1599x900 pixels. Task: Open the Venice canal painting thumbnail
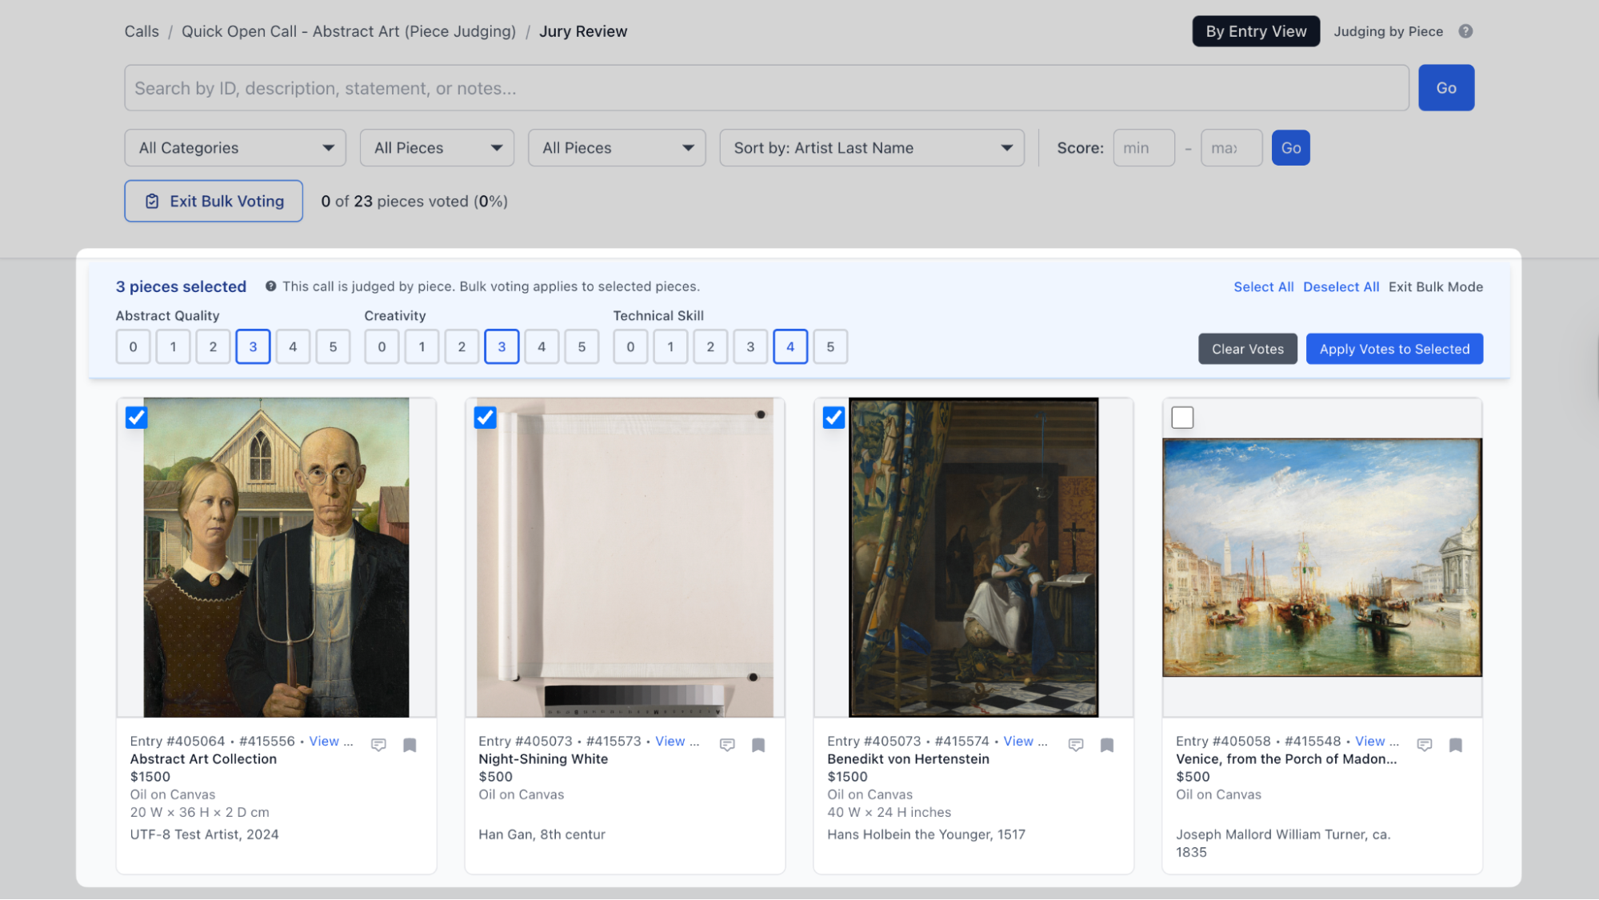pos(1322,558)
